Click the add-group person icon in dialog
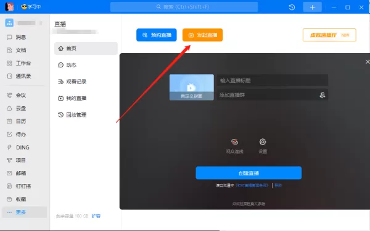 322,95
